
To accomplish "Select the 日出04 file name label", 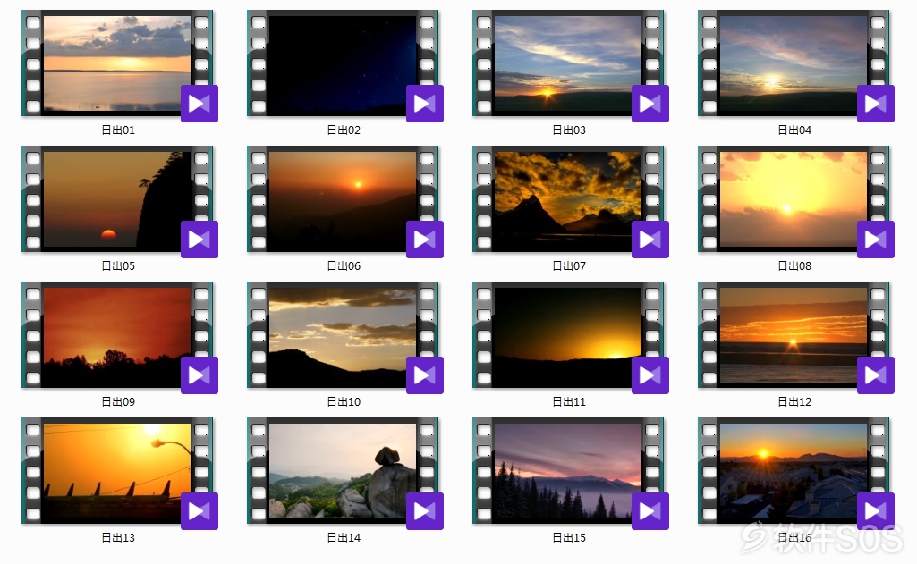I will point(794,130).
